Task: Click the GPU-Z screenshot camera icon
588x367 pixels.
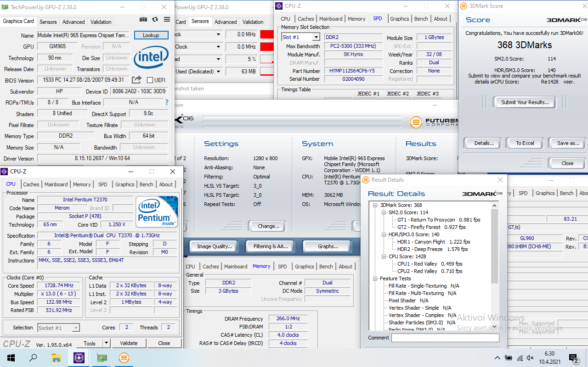Action: tap(143, 20)
